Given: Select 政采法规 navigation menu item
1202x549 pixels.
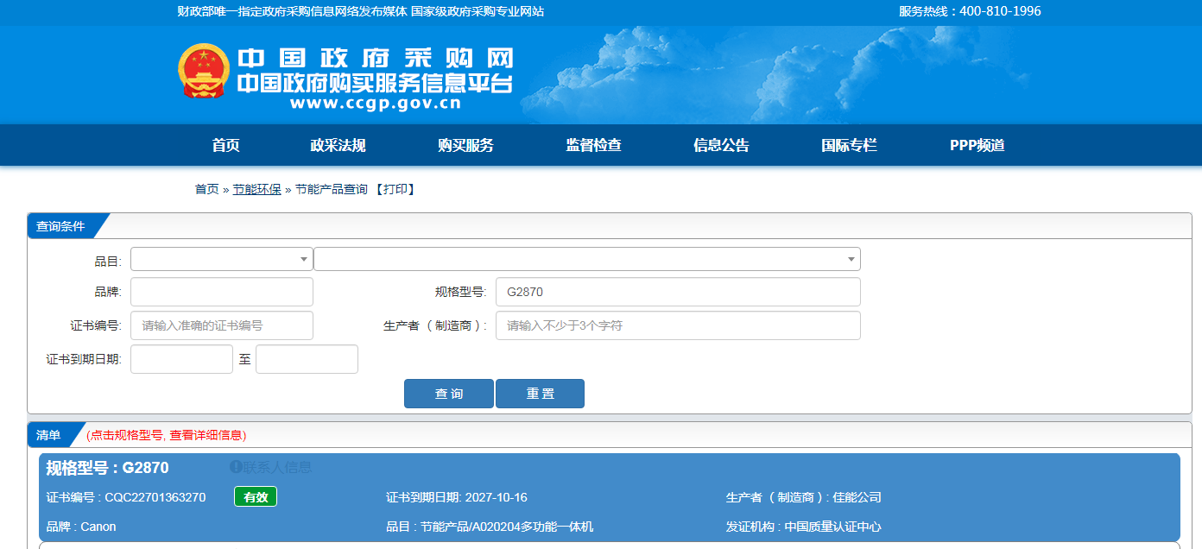Looking at the screenshot, I should coord(338,146).
